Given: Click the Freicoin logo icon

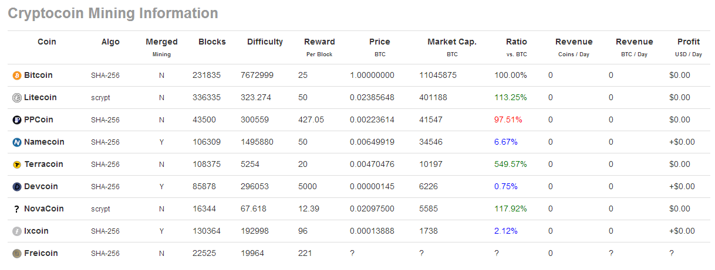Looking at the screenshot, I should pyautogui.click(x=16, y=254).
